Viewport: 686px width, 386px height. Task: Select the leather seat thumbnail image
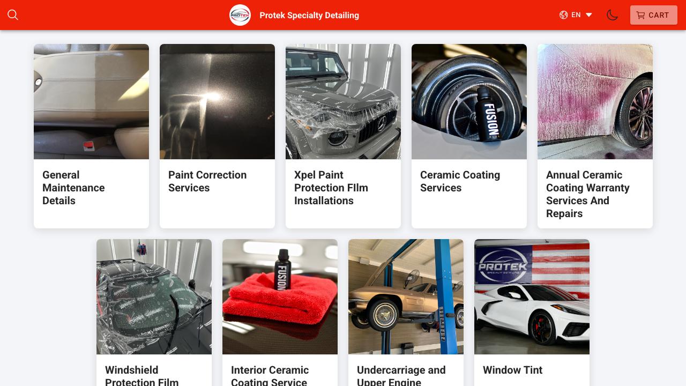(91, 101)
